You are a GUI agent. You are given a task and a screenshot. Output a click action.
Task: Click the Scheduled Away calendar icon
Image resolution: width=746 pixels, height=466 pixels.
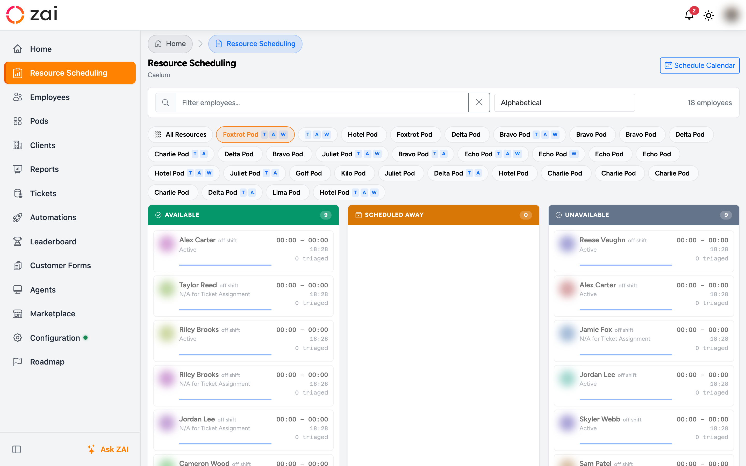(x=358, y=215)
